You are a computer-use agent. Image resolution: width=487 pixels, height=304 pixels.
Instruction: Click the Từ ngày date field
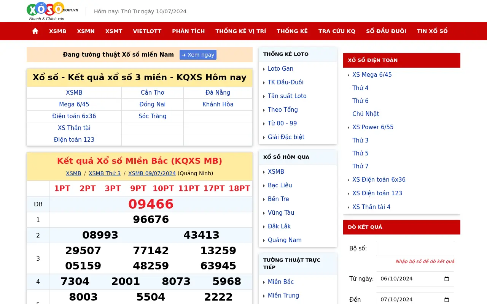[x=415, y=279]
